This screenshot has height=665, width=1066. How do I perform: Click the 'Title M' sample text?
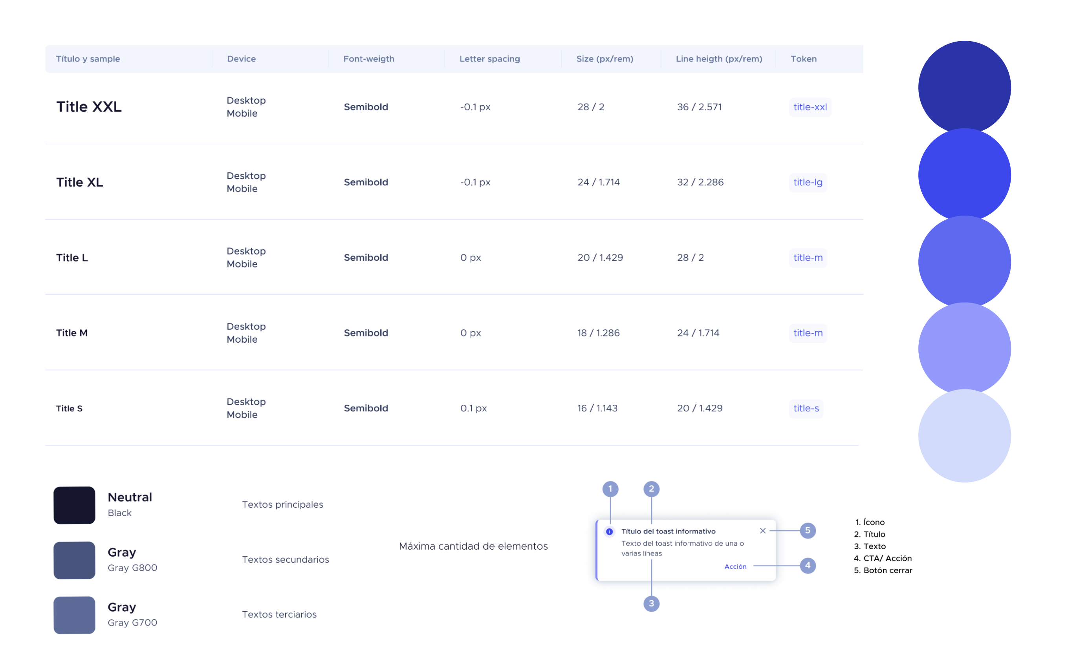[x=72, y=333]
